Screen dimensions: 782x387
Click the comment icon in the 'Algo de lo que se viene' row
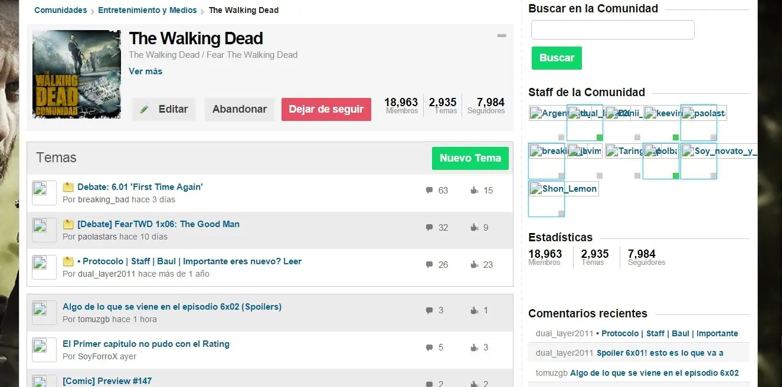point(429,310)
